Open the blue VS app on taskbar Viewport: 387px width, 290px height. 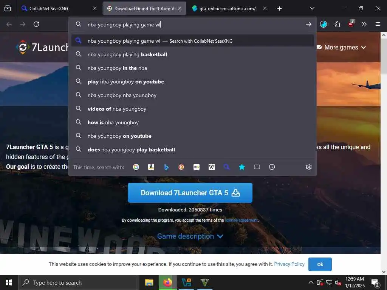pos(186,282)
